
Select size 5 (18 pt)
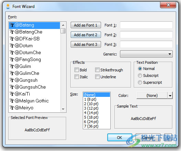tap(97, 117)
